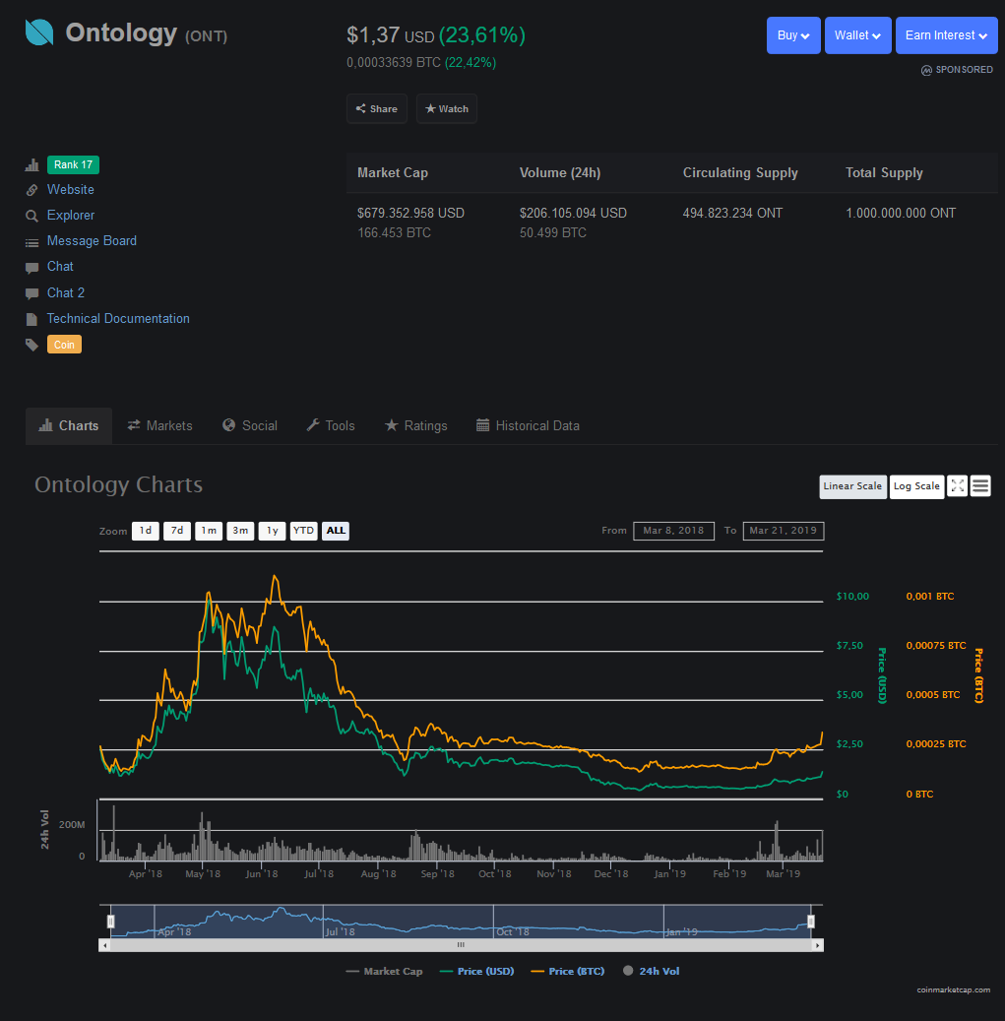Click the left arrow of chart scrollbar
Viewport: 1005px width, 1021px height.
(x=104, y=945)
